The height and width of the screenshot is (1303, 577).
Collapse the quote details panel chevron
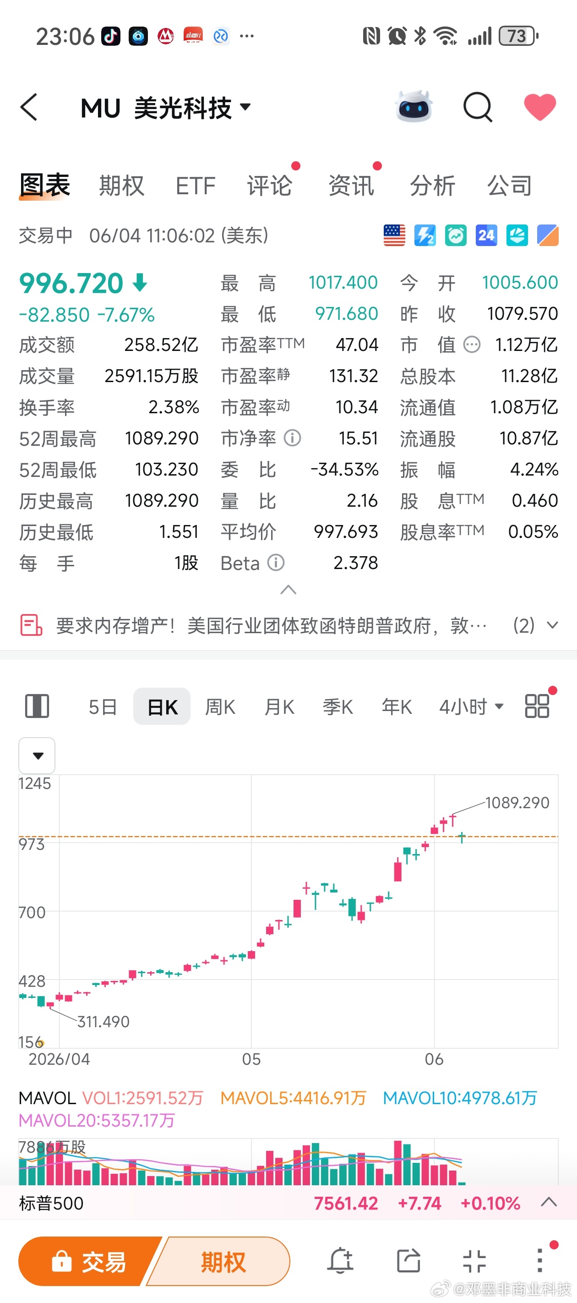pos(288,590)
